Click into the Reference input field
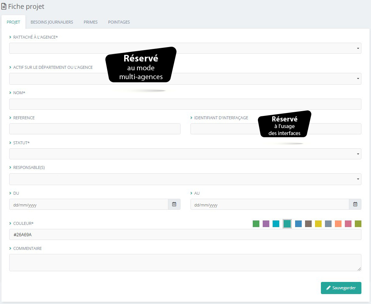The width and height of the screenshot is (371, 304). click(x=95, y=129)
